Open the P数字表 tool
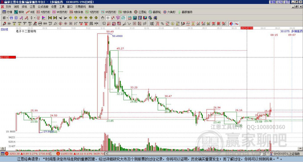 [77, 12]
